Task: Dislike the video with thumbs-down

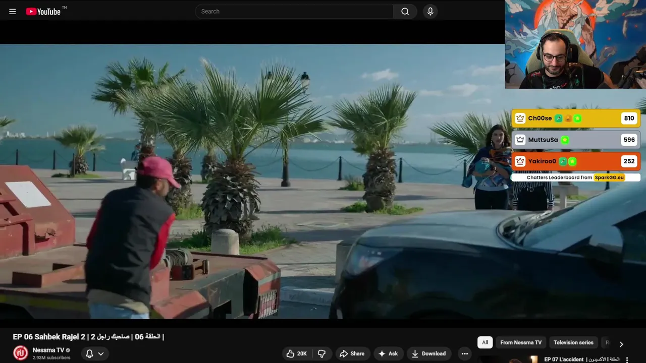Action: coord(322,353)
